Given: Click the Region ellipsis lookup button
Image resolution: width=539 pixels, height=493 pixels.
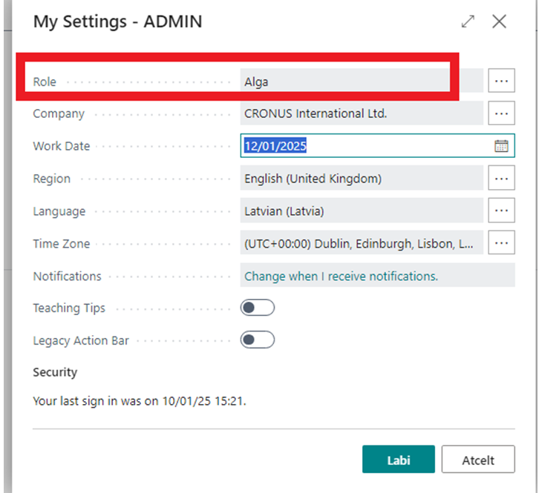Looking at the screenshot, I should (502, 179).
